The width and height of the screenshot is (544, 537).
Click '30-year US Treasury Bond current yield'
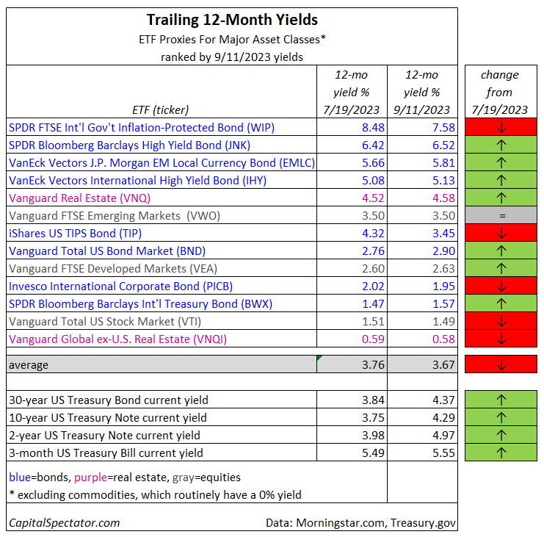point(109,400)
